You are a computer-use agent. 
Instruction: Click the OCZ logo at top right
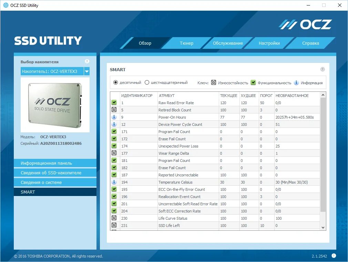[305, 24]
